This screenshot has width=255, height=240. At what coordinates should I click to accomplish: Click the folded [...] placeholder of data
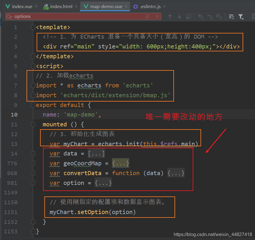coord(96,153)
